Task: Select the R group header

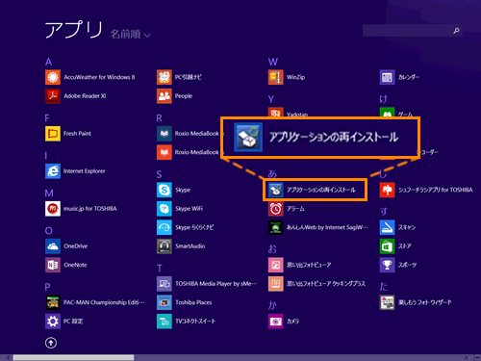Action: point(159,118)
